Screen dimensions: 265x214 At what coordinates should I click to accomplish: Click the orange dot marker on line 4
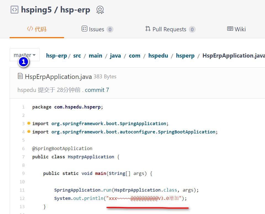pos(29,132)
